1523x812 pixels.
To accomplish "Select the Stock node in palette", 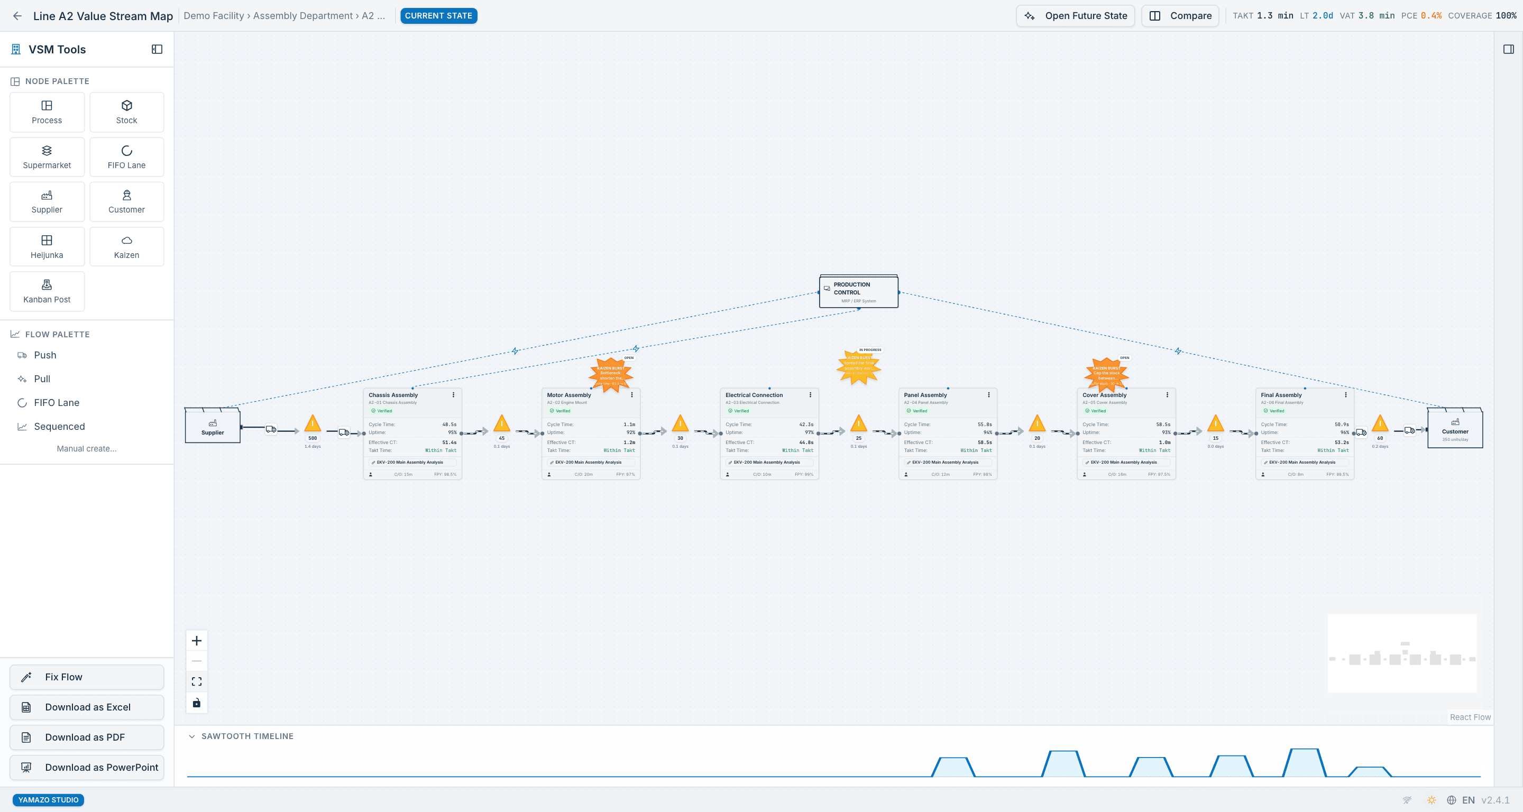I will (x=126, y=112).
